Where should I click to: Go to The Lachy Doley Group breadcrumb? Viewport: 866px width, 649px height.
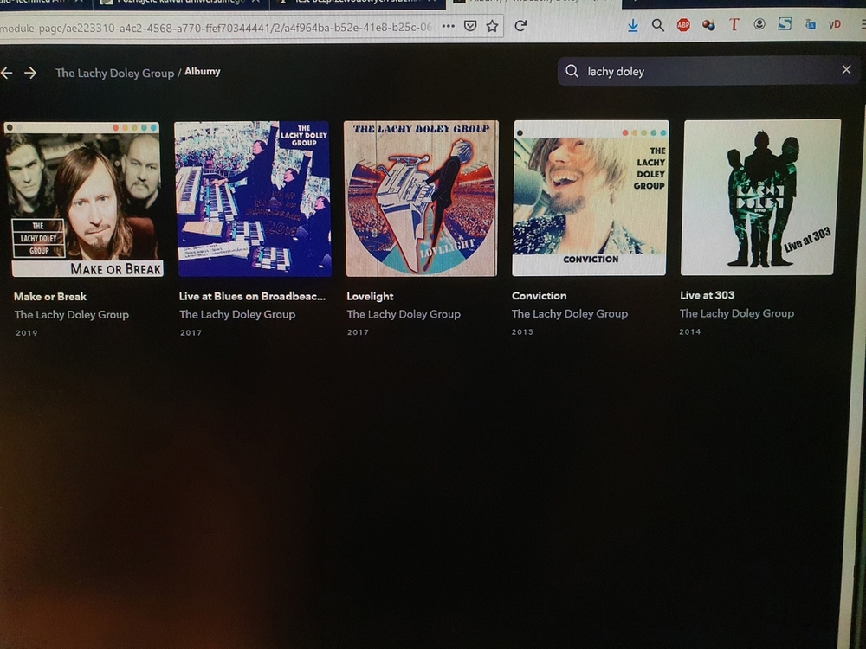114,74
